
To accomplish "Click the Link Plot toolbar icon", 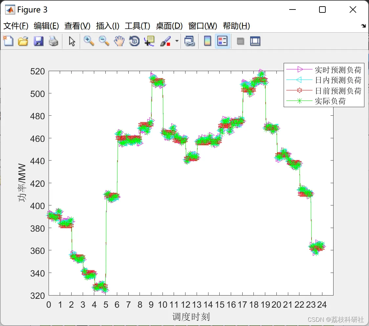I will (x=189, y=41).
